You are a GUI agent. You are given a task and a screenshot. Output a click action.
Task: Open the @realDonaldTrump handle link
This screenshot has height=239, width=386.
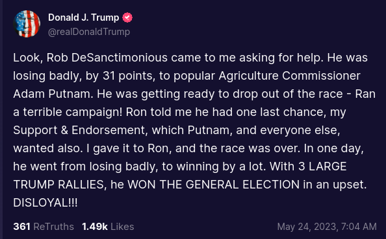89,32
